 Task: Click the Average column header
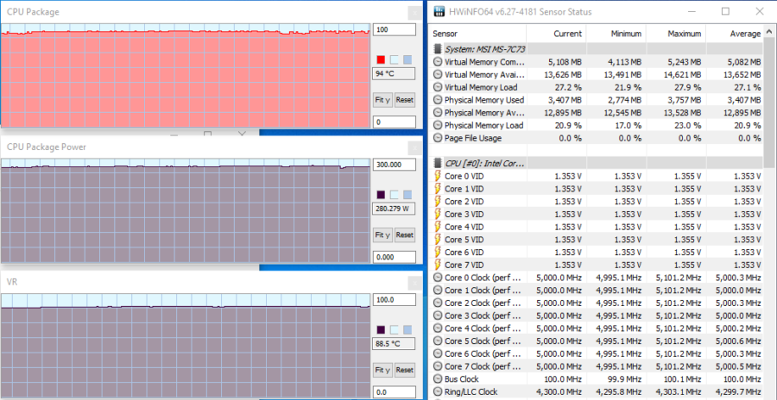743,34
